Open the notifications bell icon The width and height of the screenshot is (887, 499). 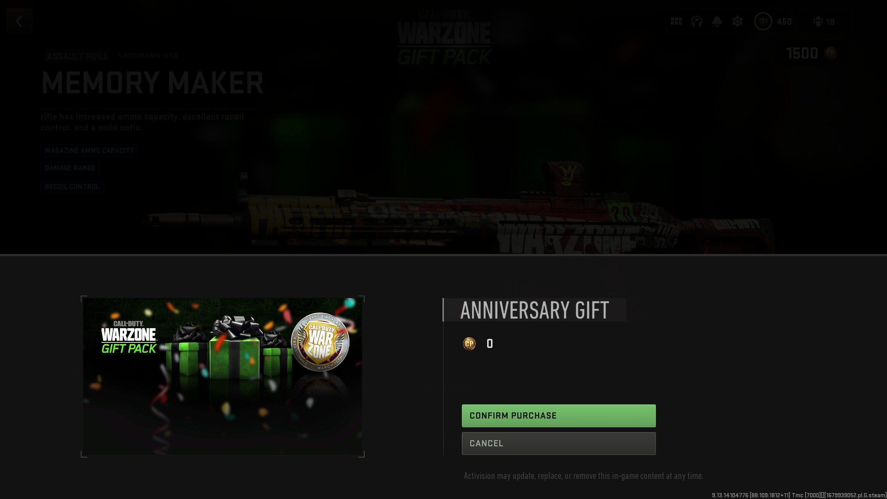coord(717,21)
